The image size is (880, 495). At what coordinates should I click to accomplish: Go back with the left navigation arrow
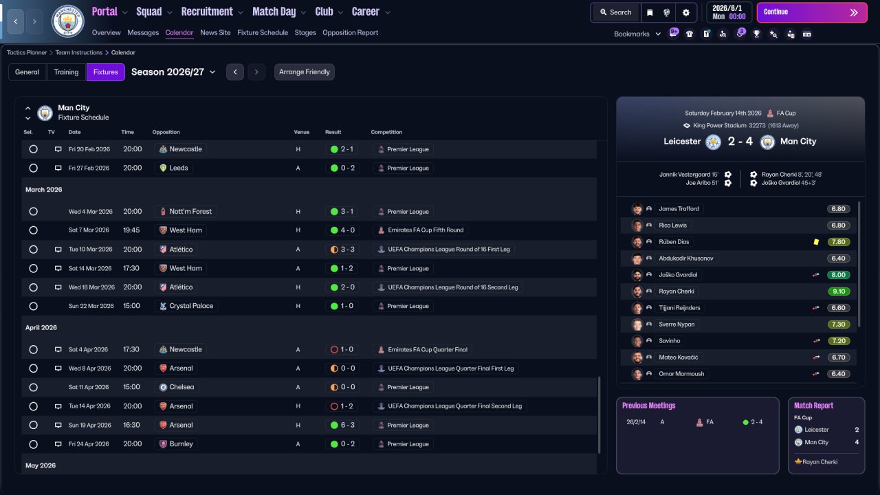coord(15,21)
